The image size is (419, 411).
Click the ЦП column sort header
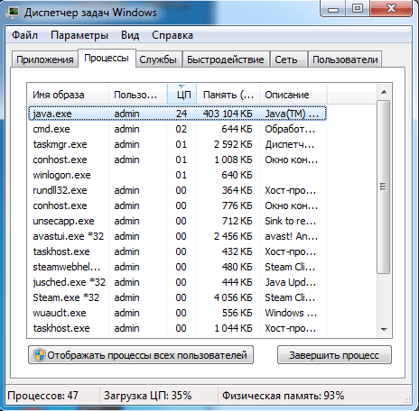pos(182,95)
